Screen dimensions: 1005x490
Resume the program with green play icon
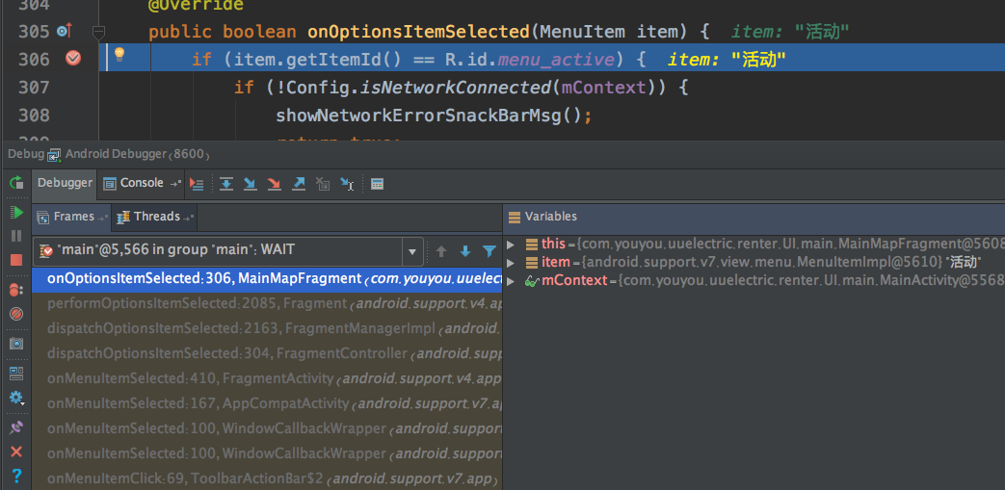(16, 212)
